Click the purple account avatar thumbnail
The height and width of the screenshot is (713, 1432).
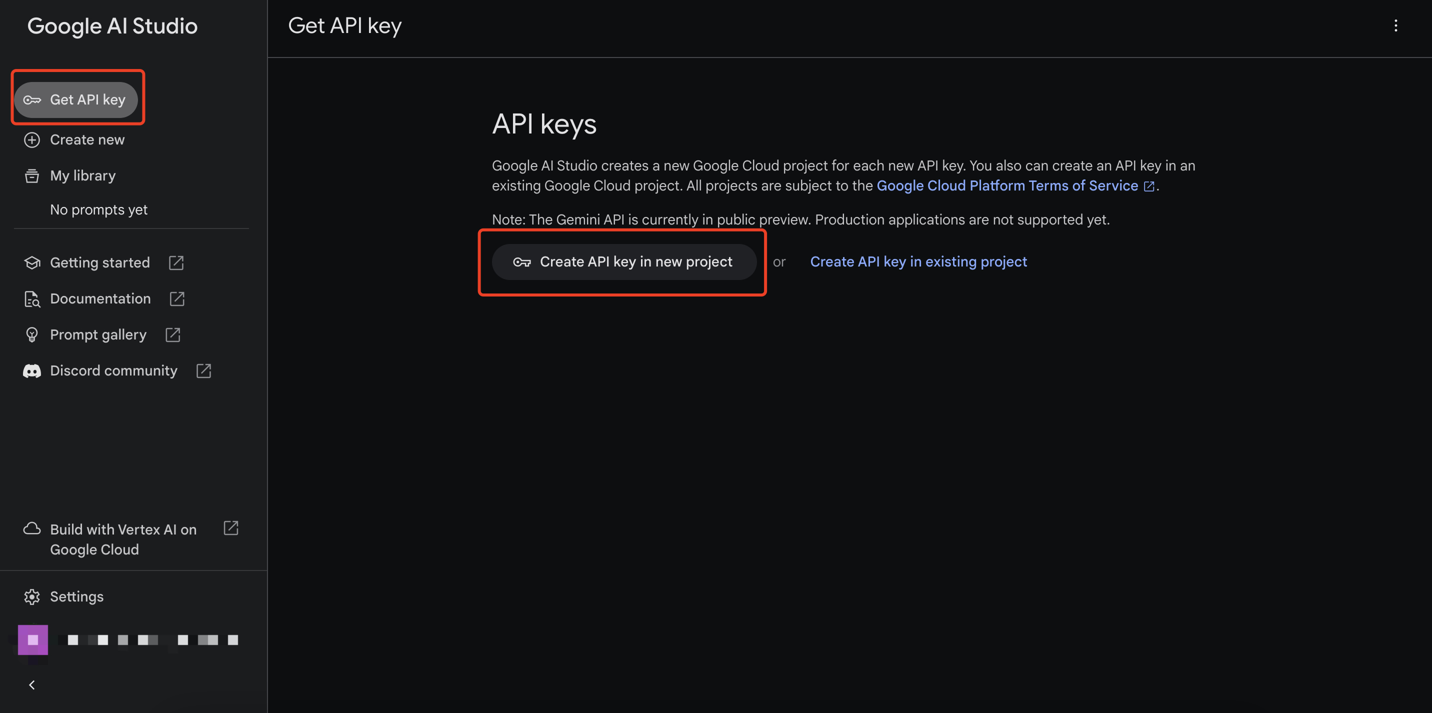pos(33,639)
